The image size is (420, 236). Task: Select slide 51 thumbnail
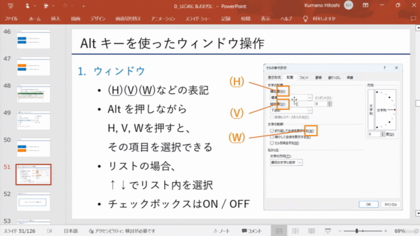click(x=33, y=174)
